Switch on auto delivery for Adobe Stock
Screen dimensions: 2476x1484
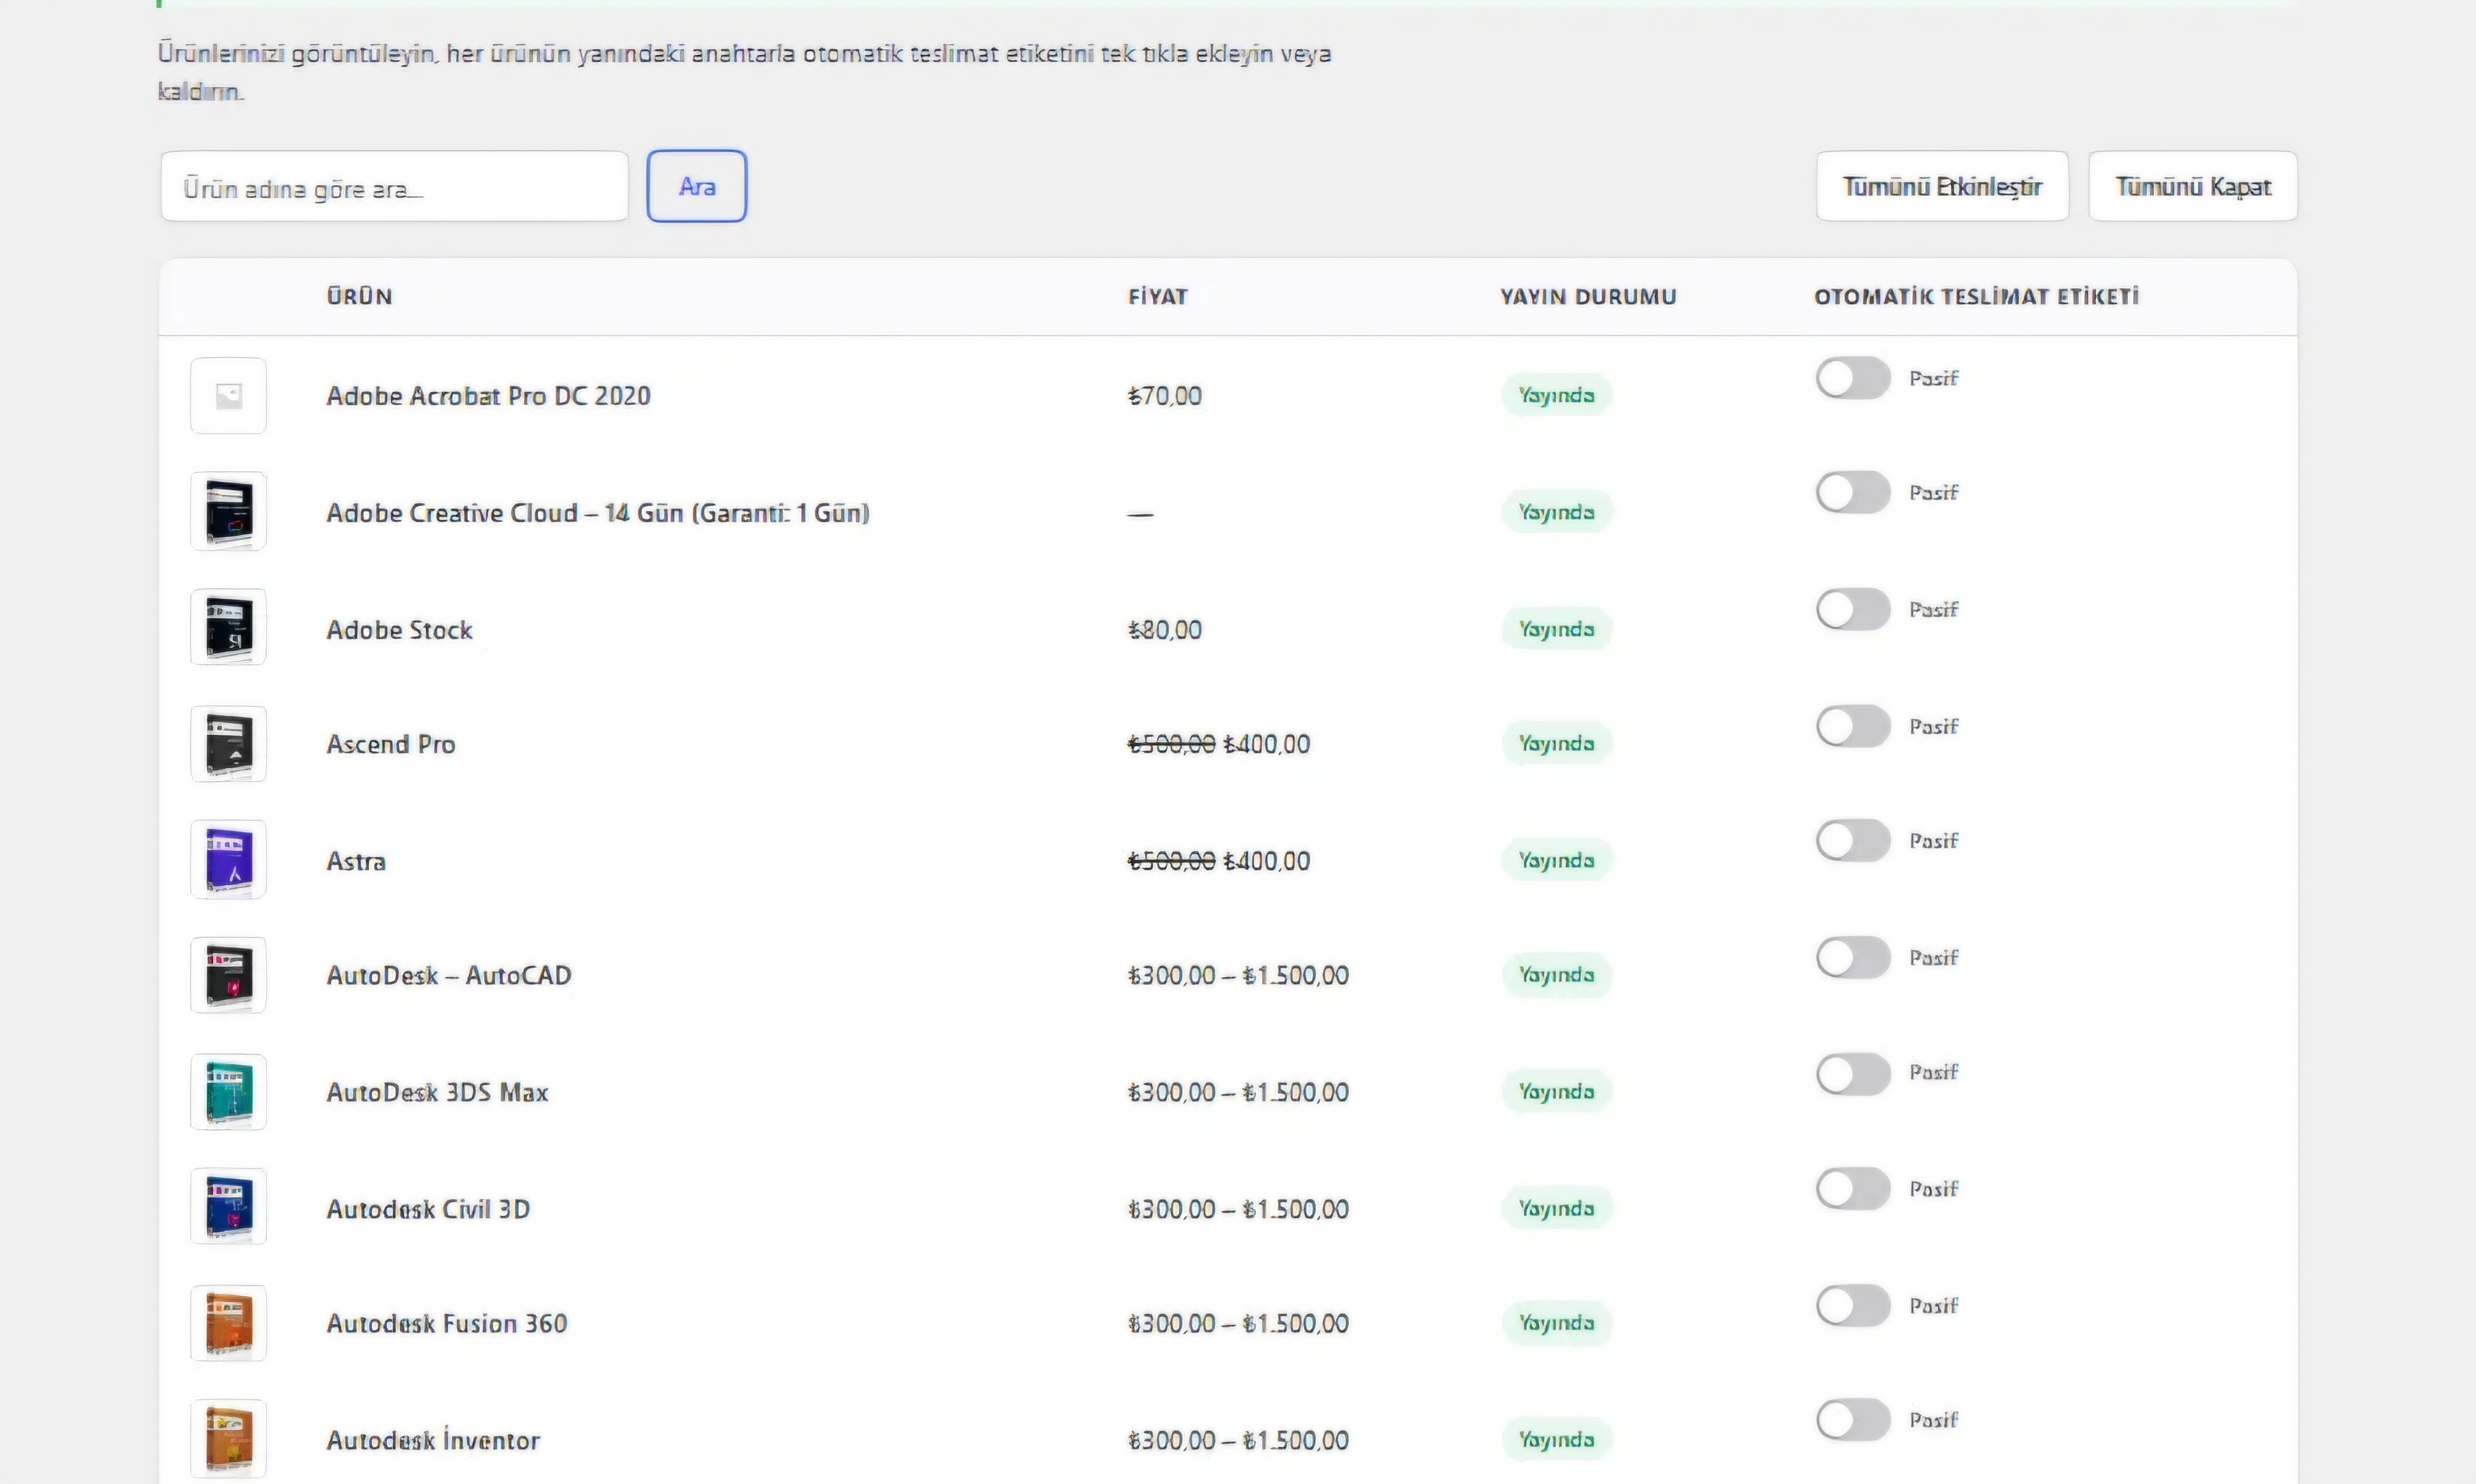point(1853,609)
